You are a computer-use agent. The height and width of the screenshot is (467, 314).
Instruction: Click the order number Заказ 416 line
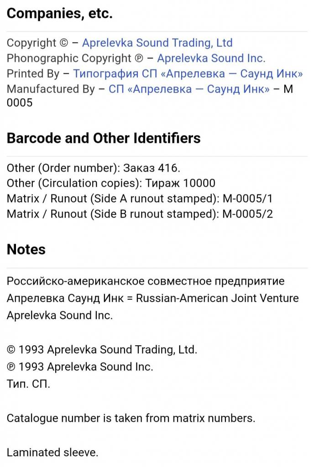click(x=90, y=168)
